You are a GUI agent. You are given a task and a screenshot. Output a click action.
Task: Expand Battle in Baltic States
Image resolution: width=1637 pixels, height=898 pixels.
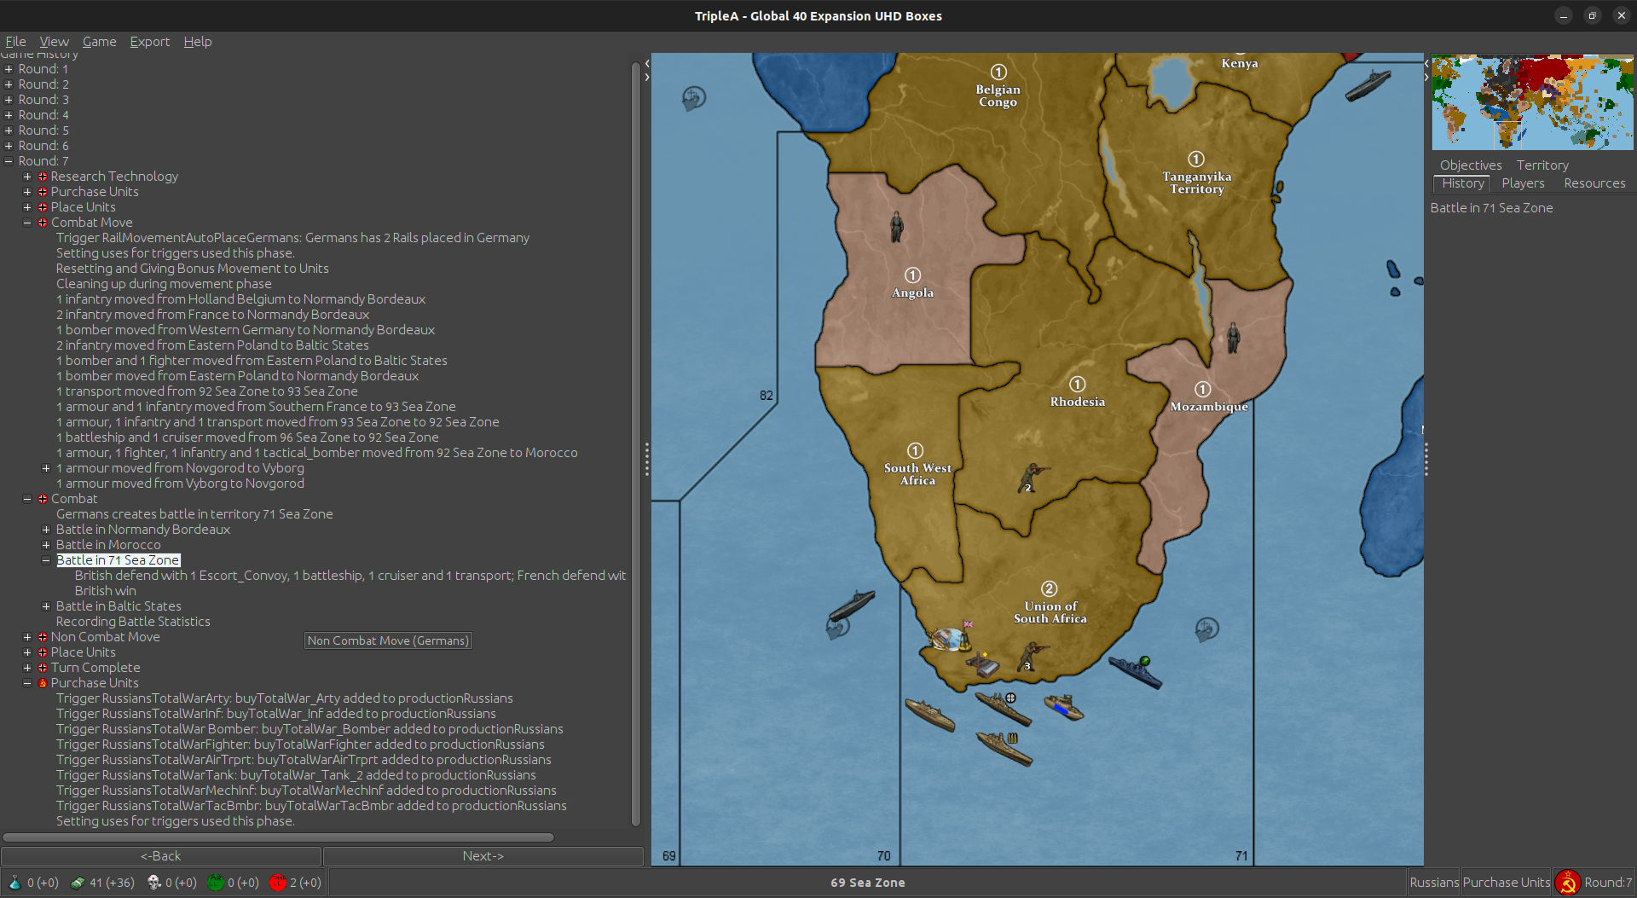click(x=46, y=606)
